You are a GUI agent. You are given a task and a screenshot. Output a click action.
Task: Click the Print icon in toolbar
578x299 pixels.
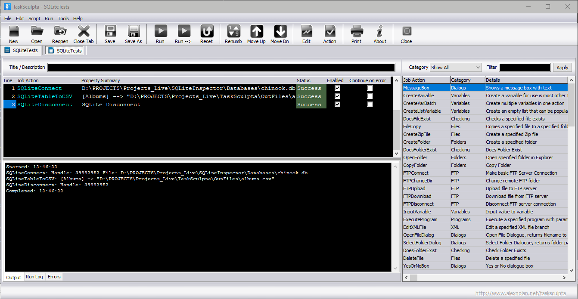coord(357,32)
